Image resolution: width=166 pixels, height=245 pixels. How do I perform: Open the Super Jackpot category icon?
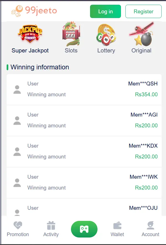(x=30, y=34)
